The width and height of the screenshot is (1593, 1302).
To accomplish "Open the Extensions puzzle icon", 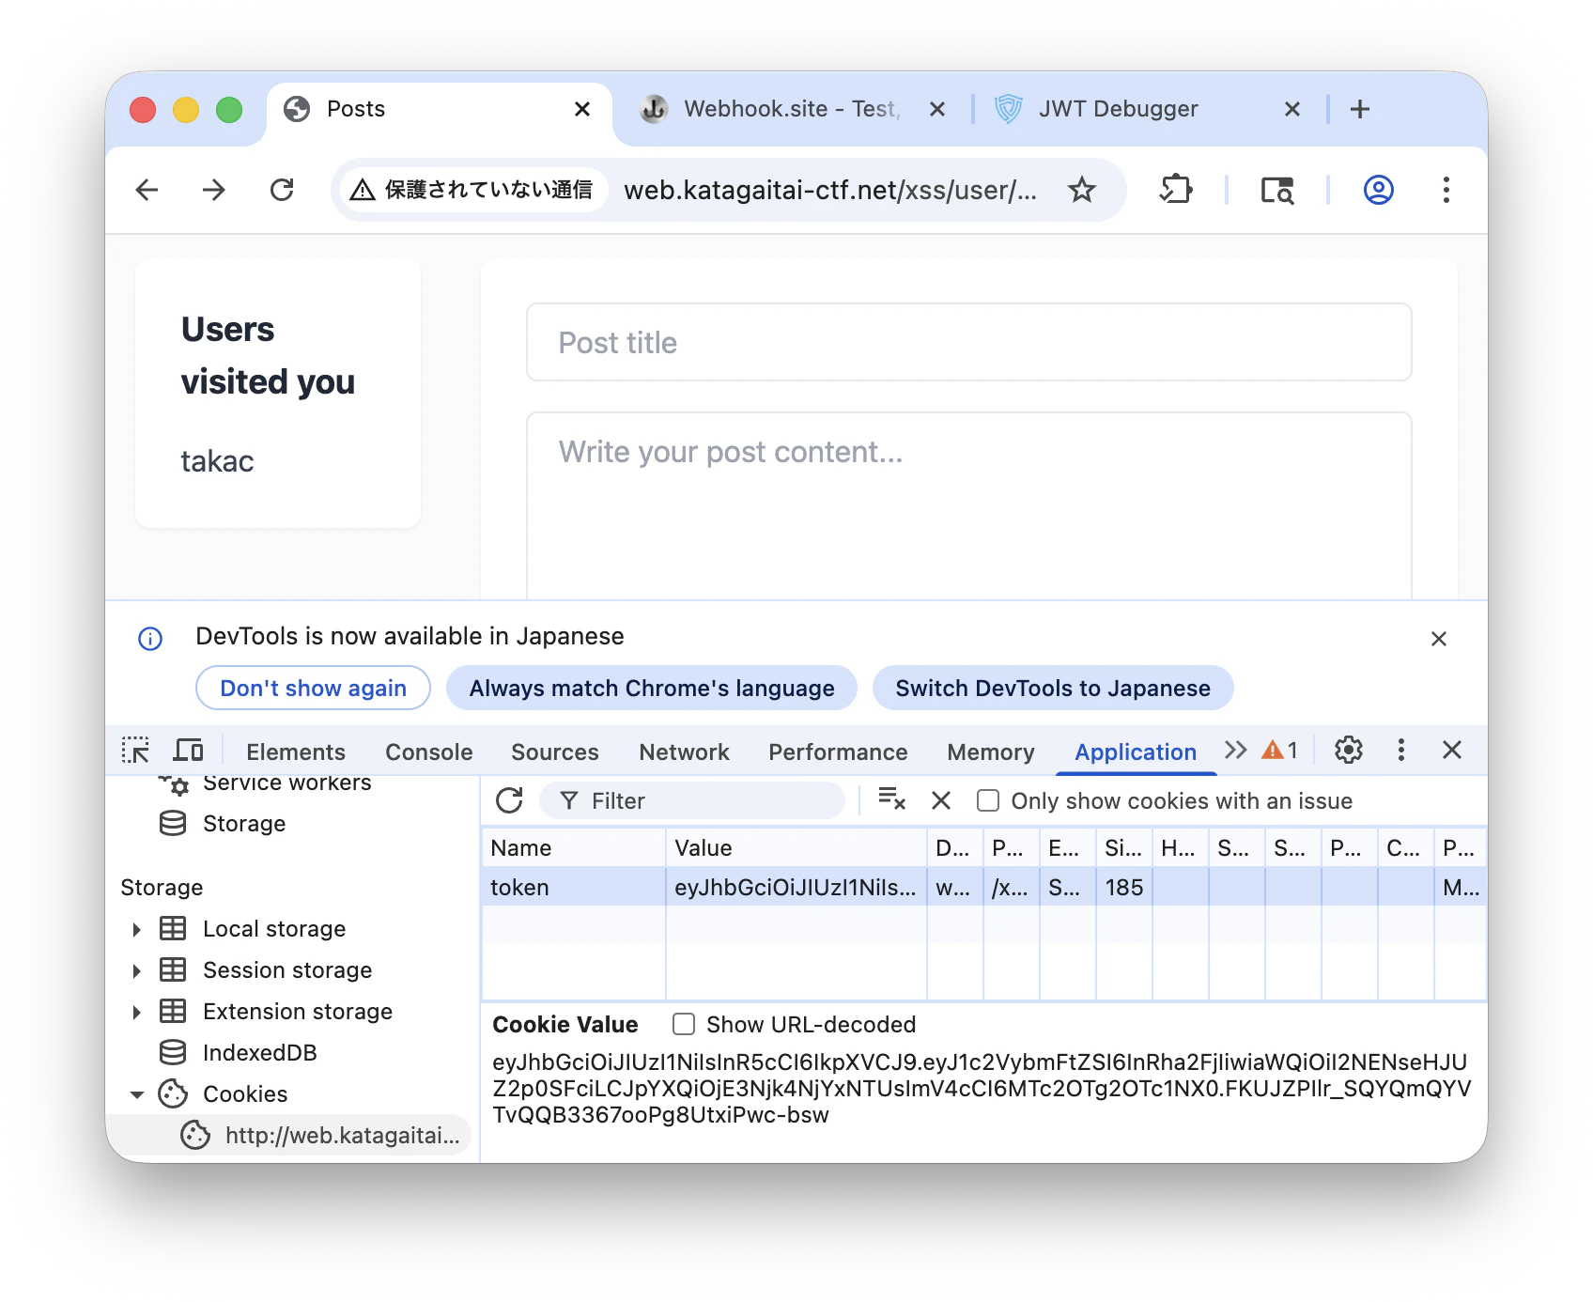I will [x=1176, y=190].
